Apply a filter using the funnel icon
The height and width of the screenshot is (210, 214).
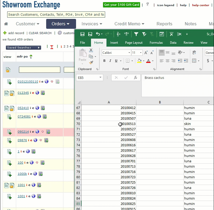(136, 34)
